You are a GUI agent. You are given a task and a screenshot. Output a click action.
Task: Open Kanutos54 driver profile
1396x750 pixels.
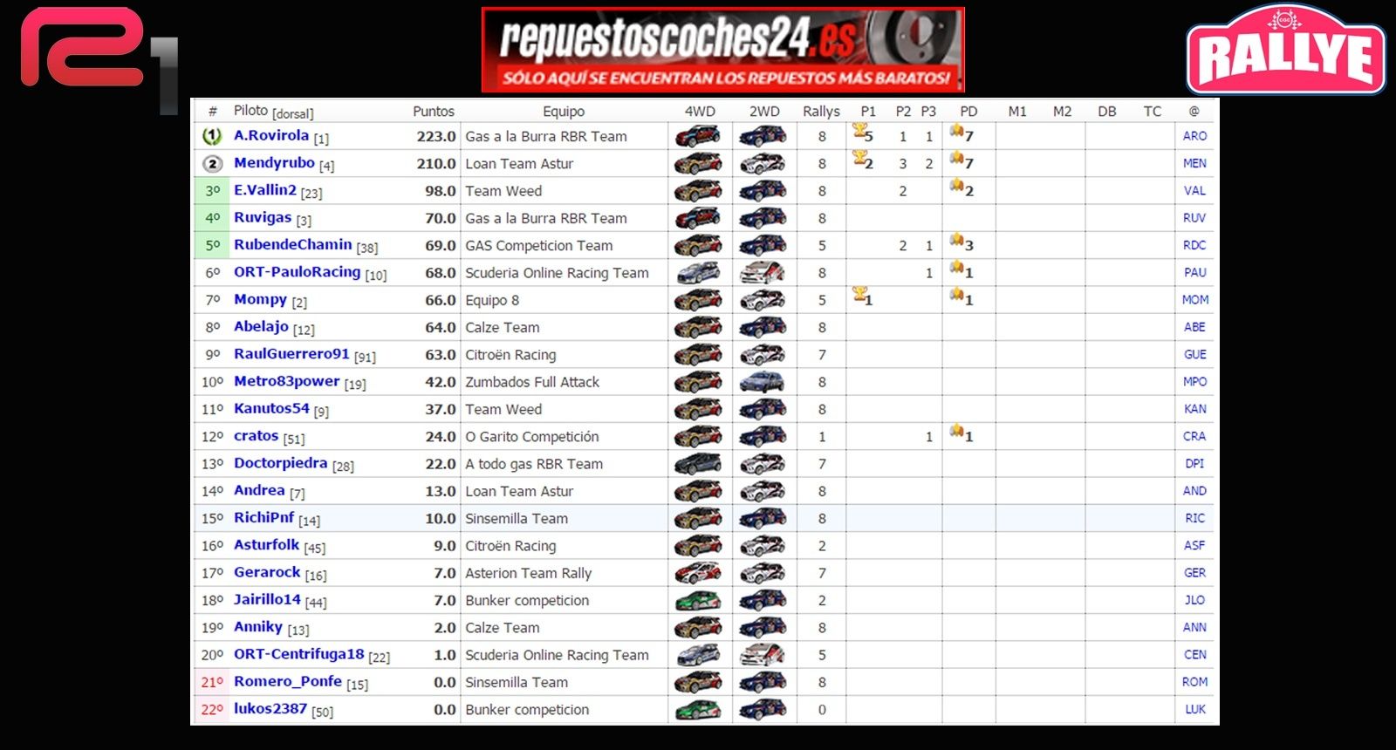tap(271, 408)
